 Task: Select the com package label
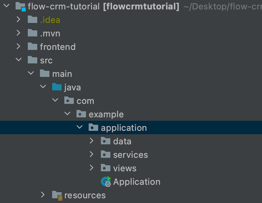pos(85,101)
